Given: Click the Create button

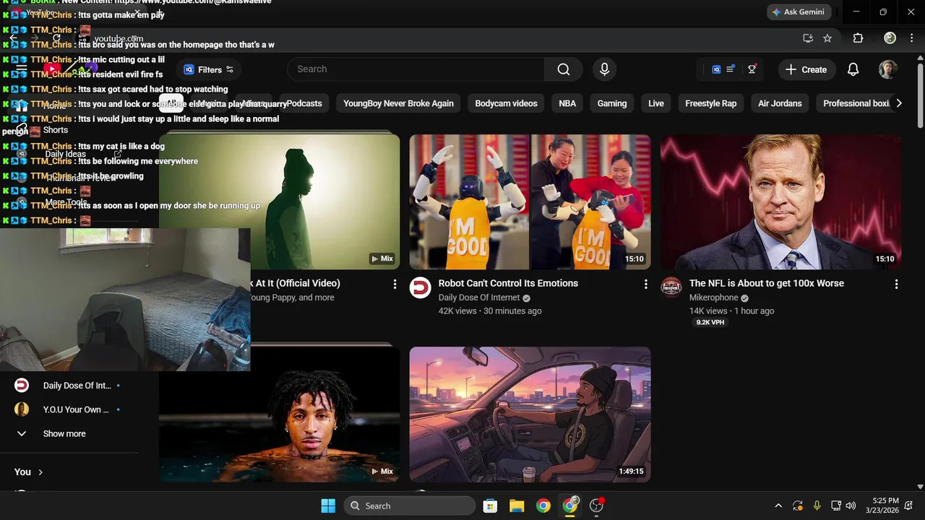Looking at the screenshot, I should [x=806, y=69].
